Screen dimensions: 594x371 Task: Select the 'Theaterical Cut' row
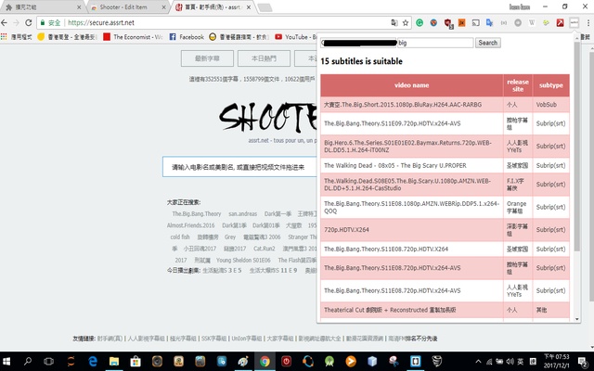(x=445, y=310)
